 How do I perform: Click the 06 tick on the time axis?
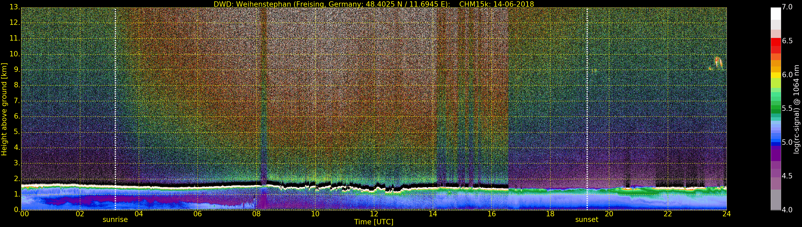[197, 214]
